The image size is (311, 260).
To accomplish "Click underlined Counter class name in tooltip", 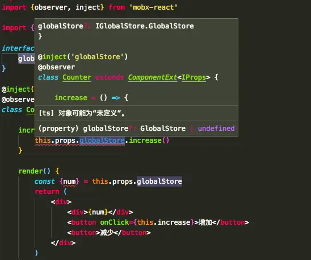I will tap(77, 77).
